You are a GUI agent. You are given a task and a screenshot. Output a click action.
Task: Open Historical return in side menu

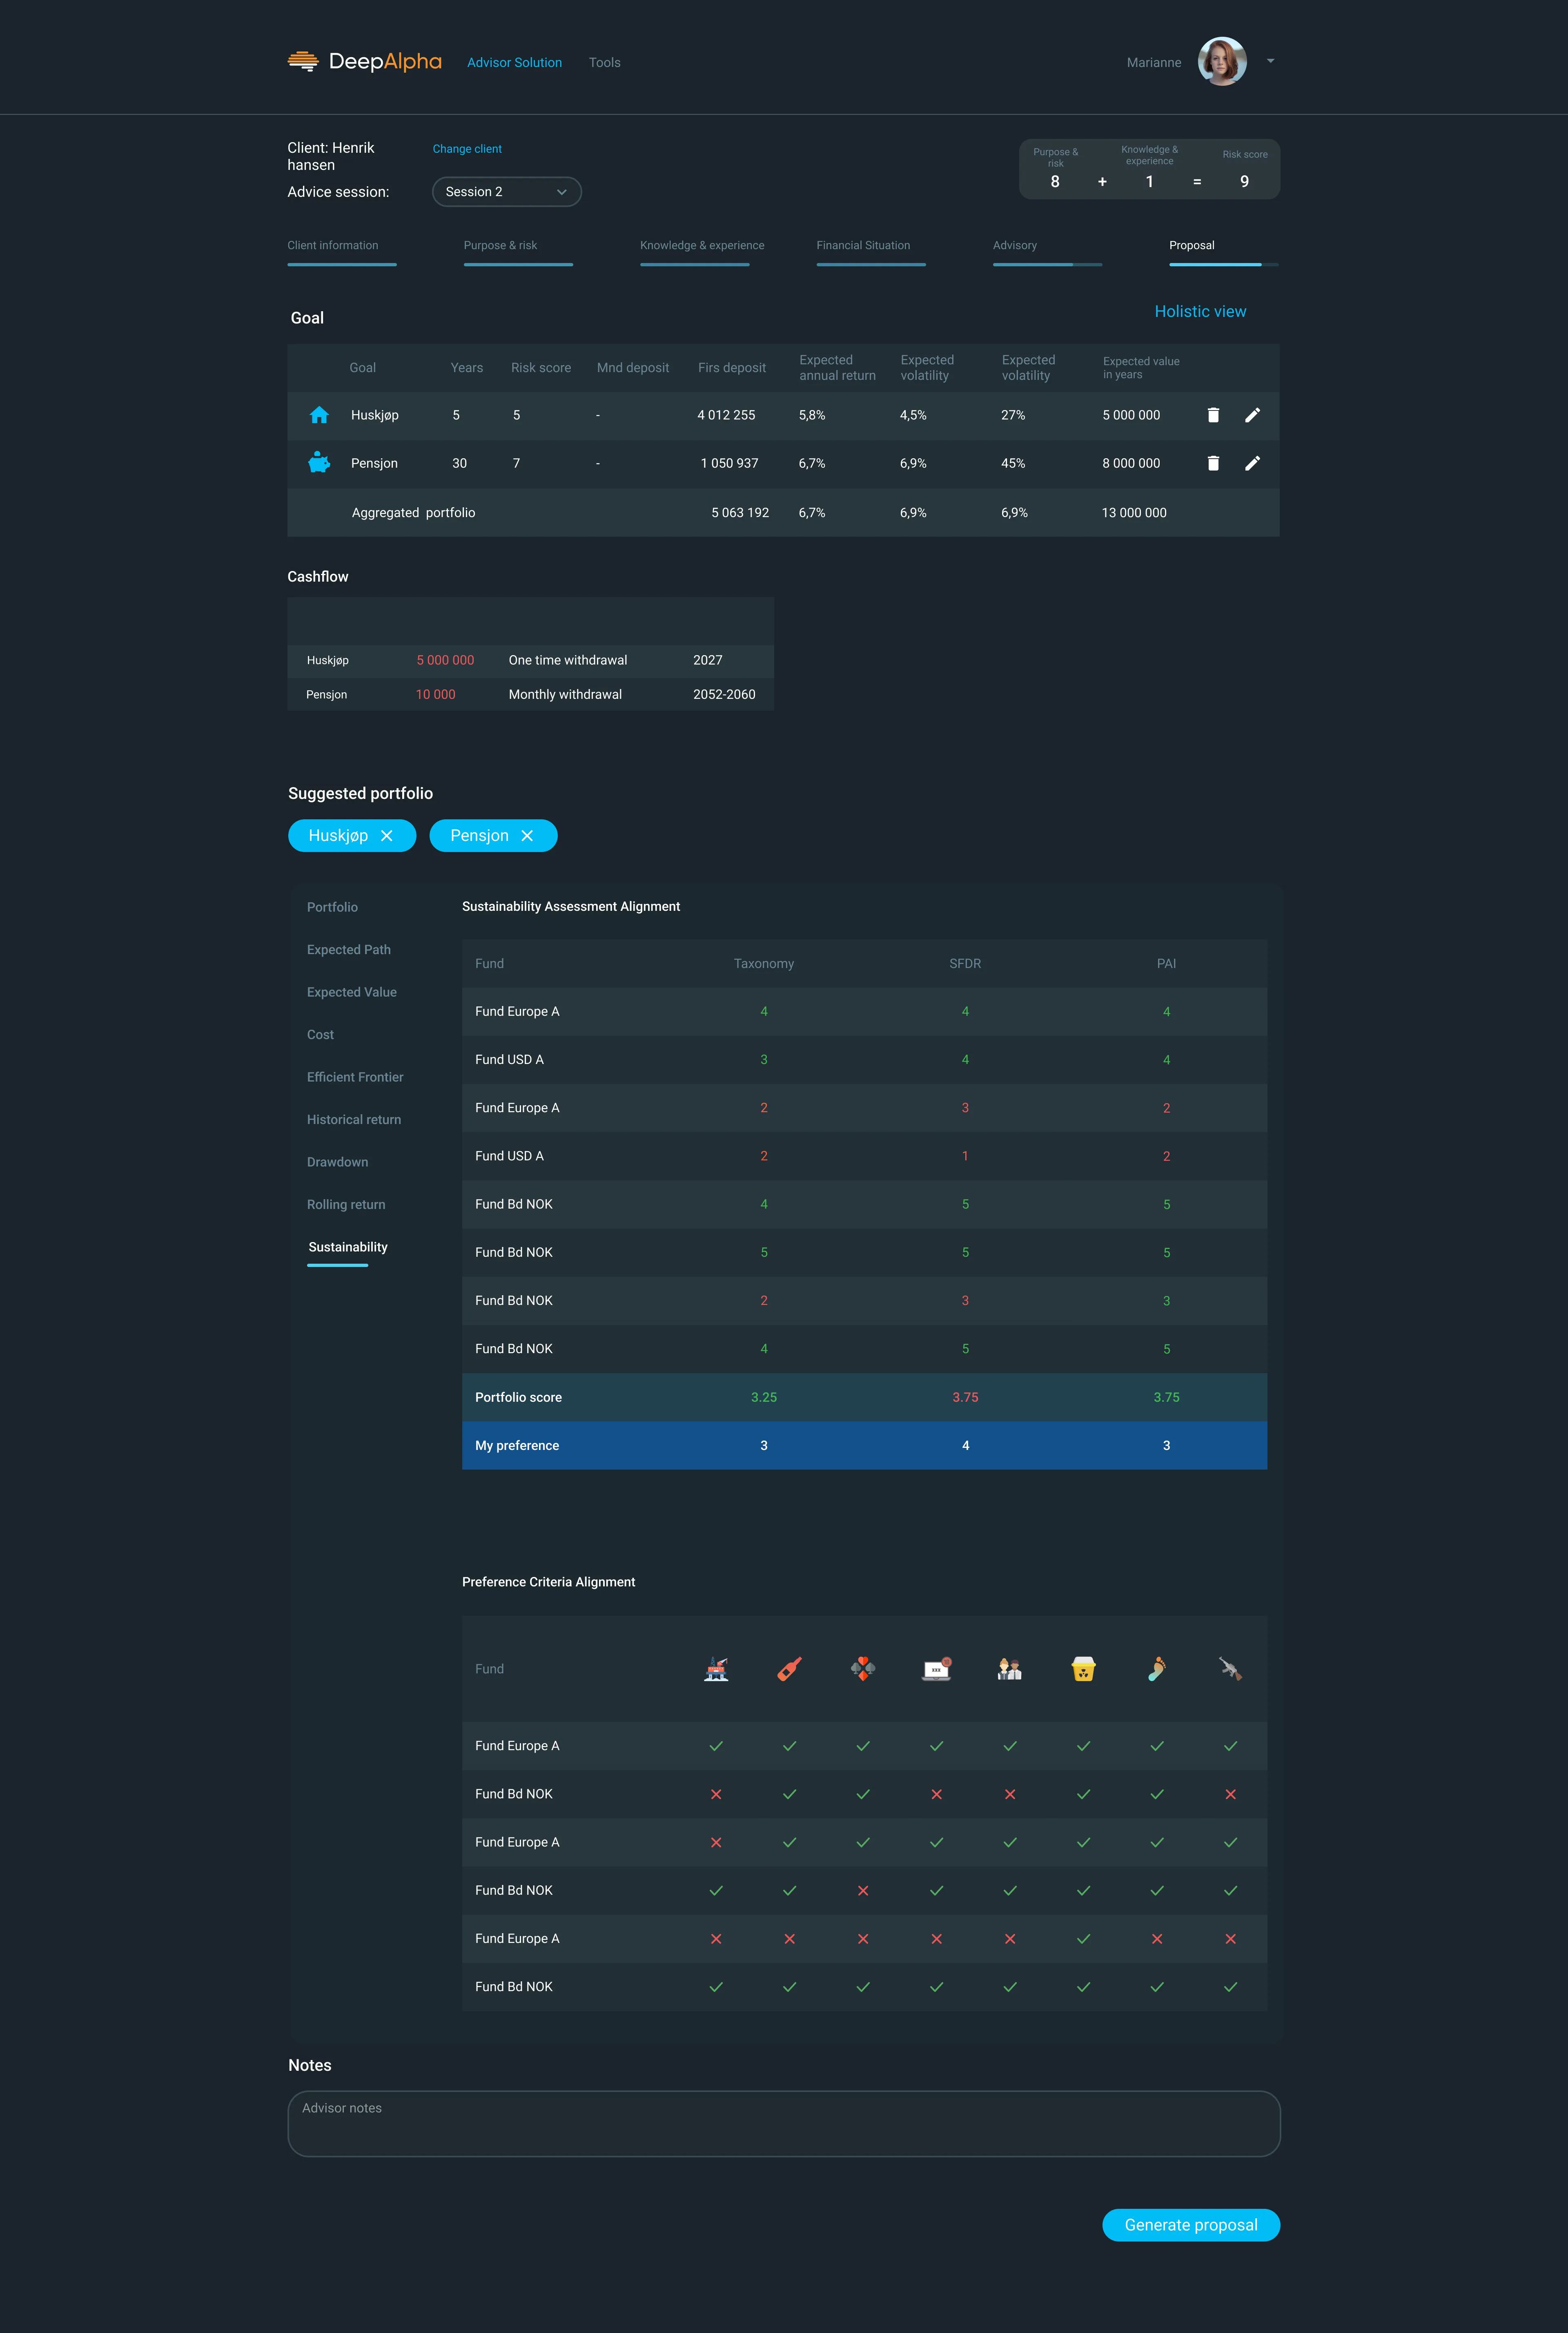tap(354, 1120)
